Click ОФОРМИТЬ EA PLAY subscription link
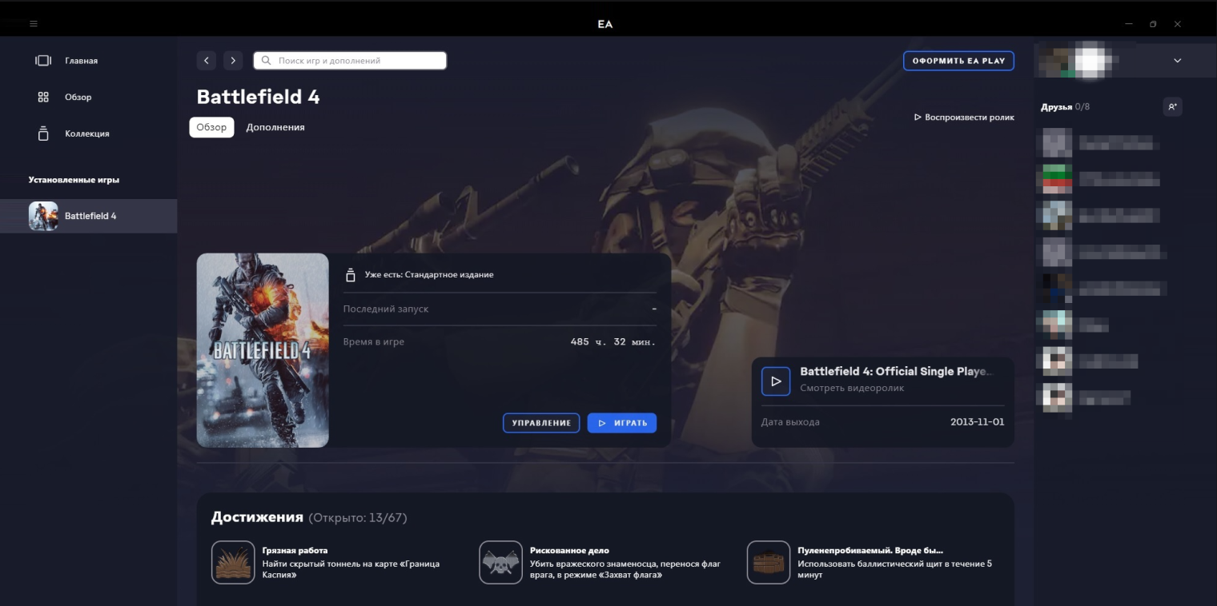The image size is (1217, 606). point(958,60)
